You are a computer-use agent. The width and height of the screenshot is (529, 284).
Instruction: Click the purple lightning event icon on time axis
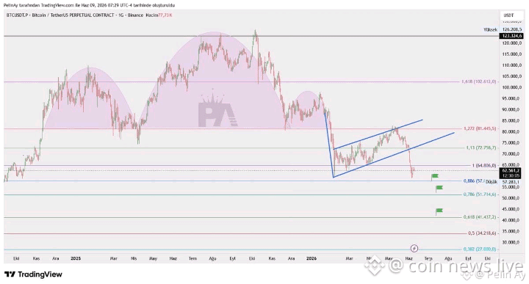[x=414, y=249]
